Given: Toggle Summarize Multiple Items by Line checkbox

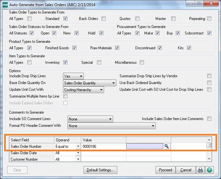Looking at the screenshot, I should 66,96.
